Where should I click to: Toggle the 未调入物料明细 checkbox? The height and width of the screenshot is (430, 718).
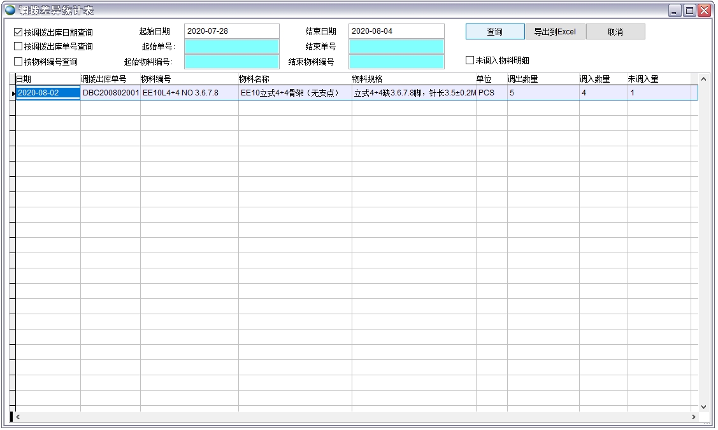click(470, 60)
